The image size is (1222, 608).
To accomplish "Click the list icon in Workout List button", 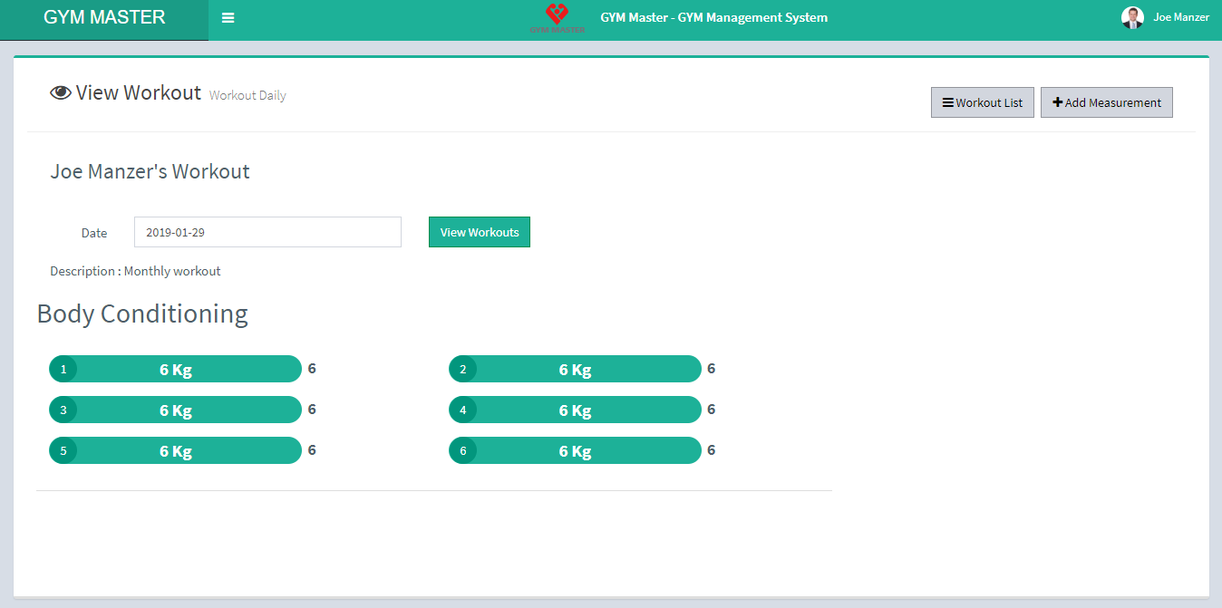I will coord(948,103).
